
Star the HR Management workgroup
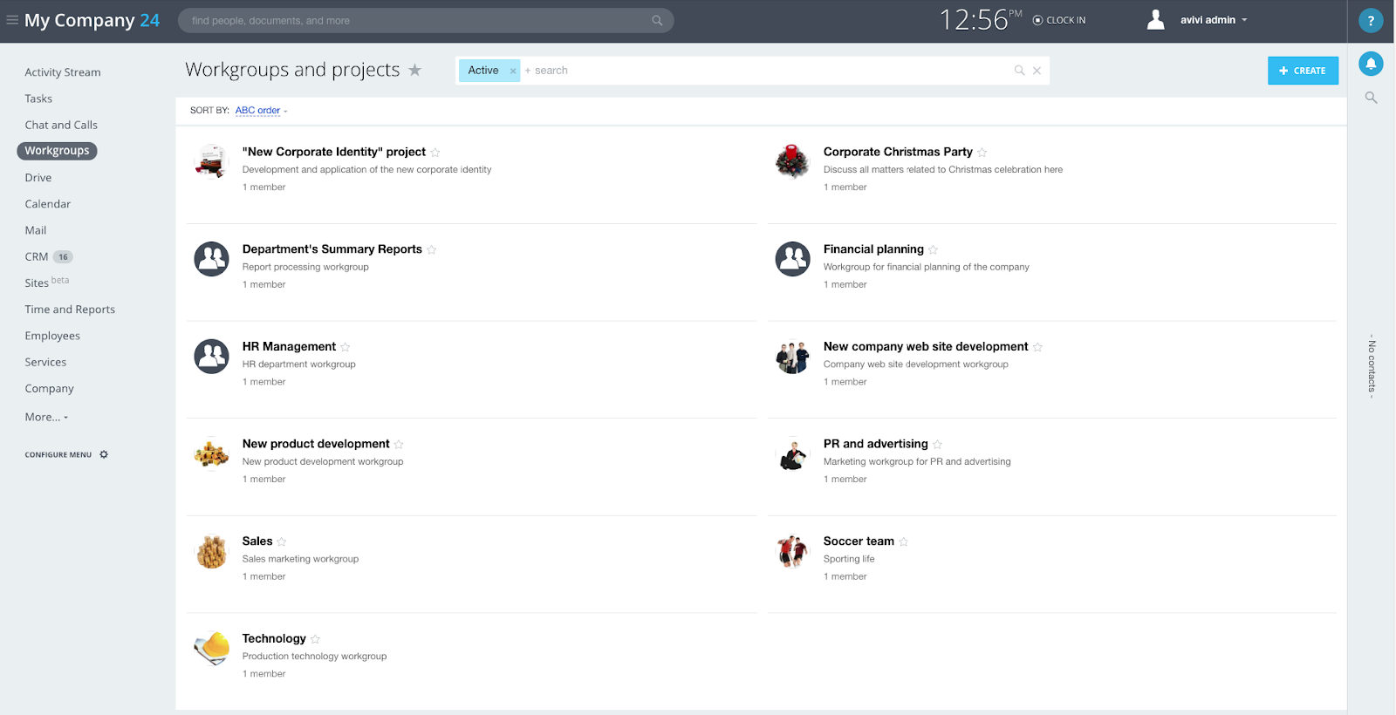346,347
